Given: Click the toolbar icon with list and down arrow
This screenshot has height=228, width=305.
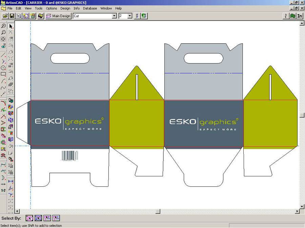Looking at the screenshot, I should click(x=19, y=16).
